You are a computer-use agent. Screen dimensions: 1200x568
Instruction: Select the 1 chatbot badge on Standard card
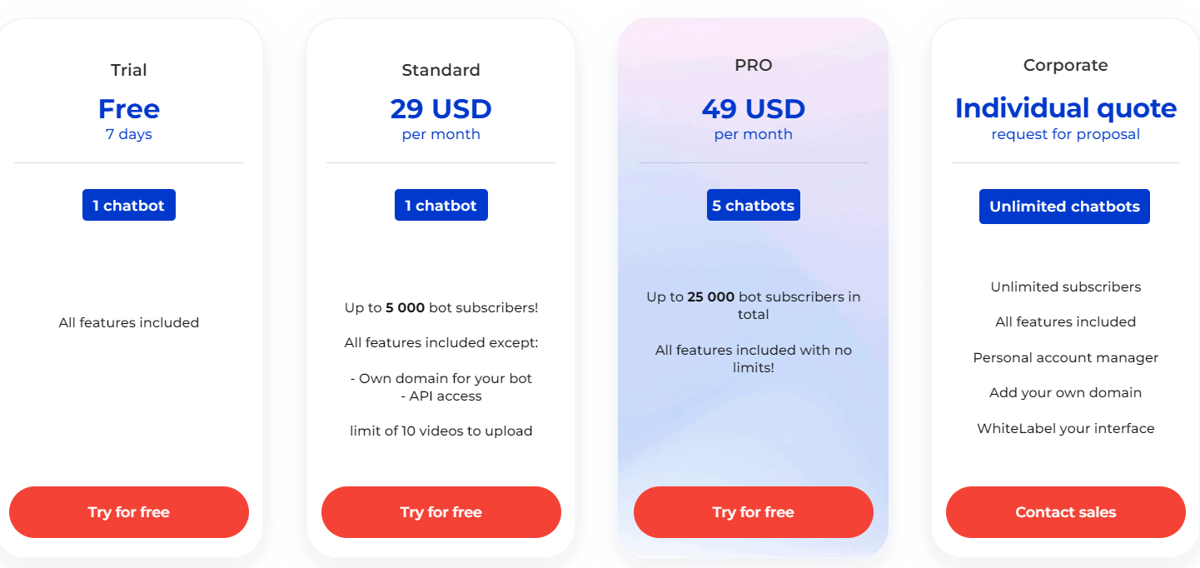point(441,204)
